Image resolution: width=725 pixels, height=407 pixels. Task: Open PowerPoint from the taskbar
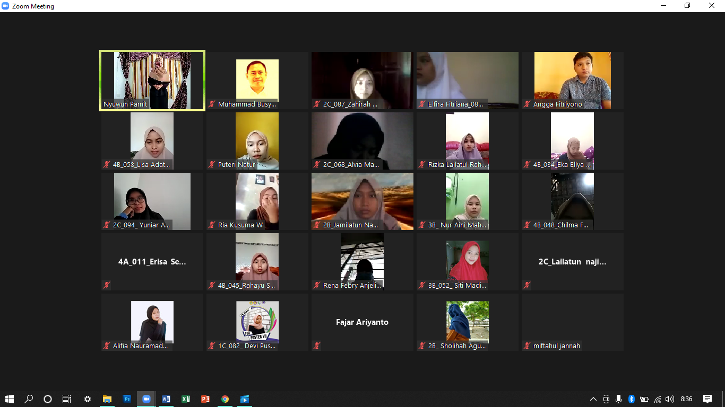click(205, 399)
